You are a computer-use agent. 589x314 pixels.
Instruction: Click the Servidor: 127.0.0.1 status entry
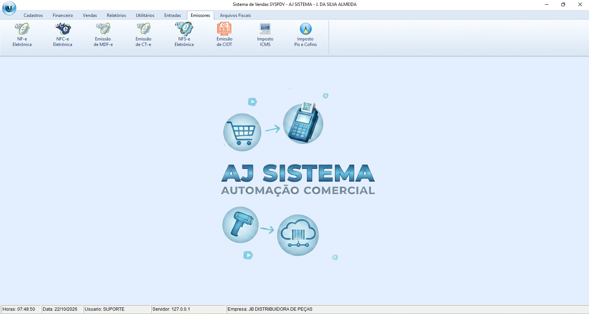(189, 309)
